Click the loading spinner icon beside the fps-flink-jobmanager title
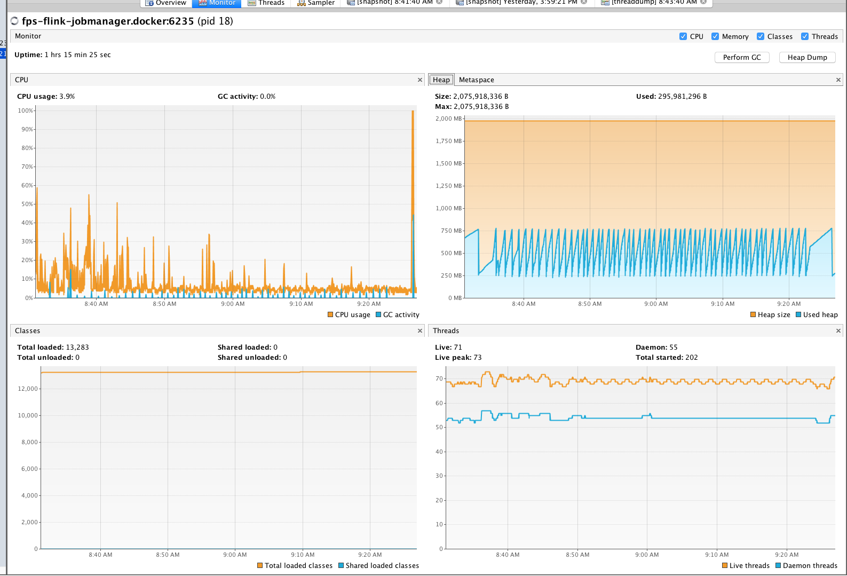The image size is (847, 576). click(x=14, y=21)
